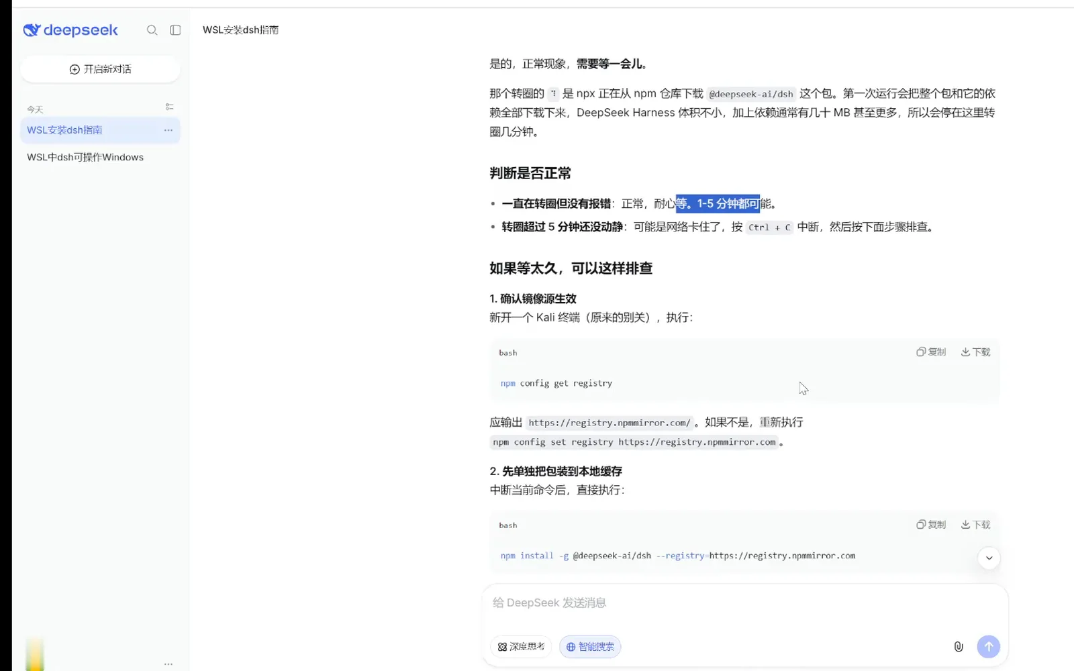1074x671 pixels.
Task: Collapse the sidebar using panel icon
Action: pos(175,30)
